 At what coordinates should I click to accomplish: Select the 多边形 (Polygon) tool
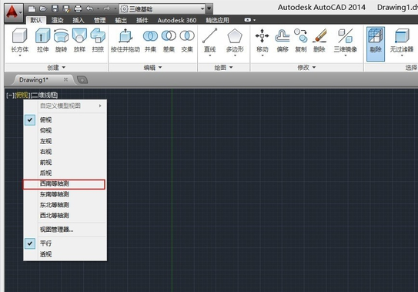click(235, 40)
